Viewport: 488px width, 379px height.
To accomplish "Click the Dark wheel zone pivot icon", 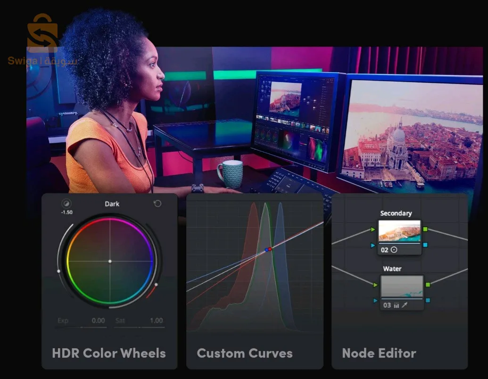I will click(x=66, y=204).
